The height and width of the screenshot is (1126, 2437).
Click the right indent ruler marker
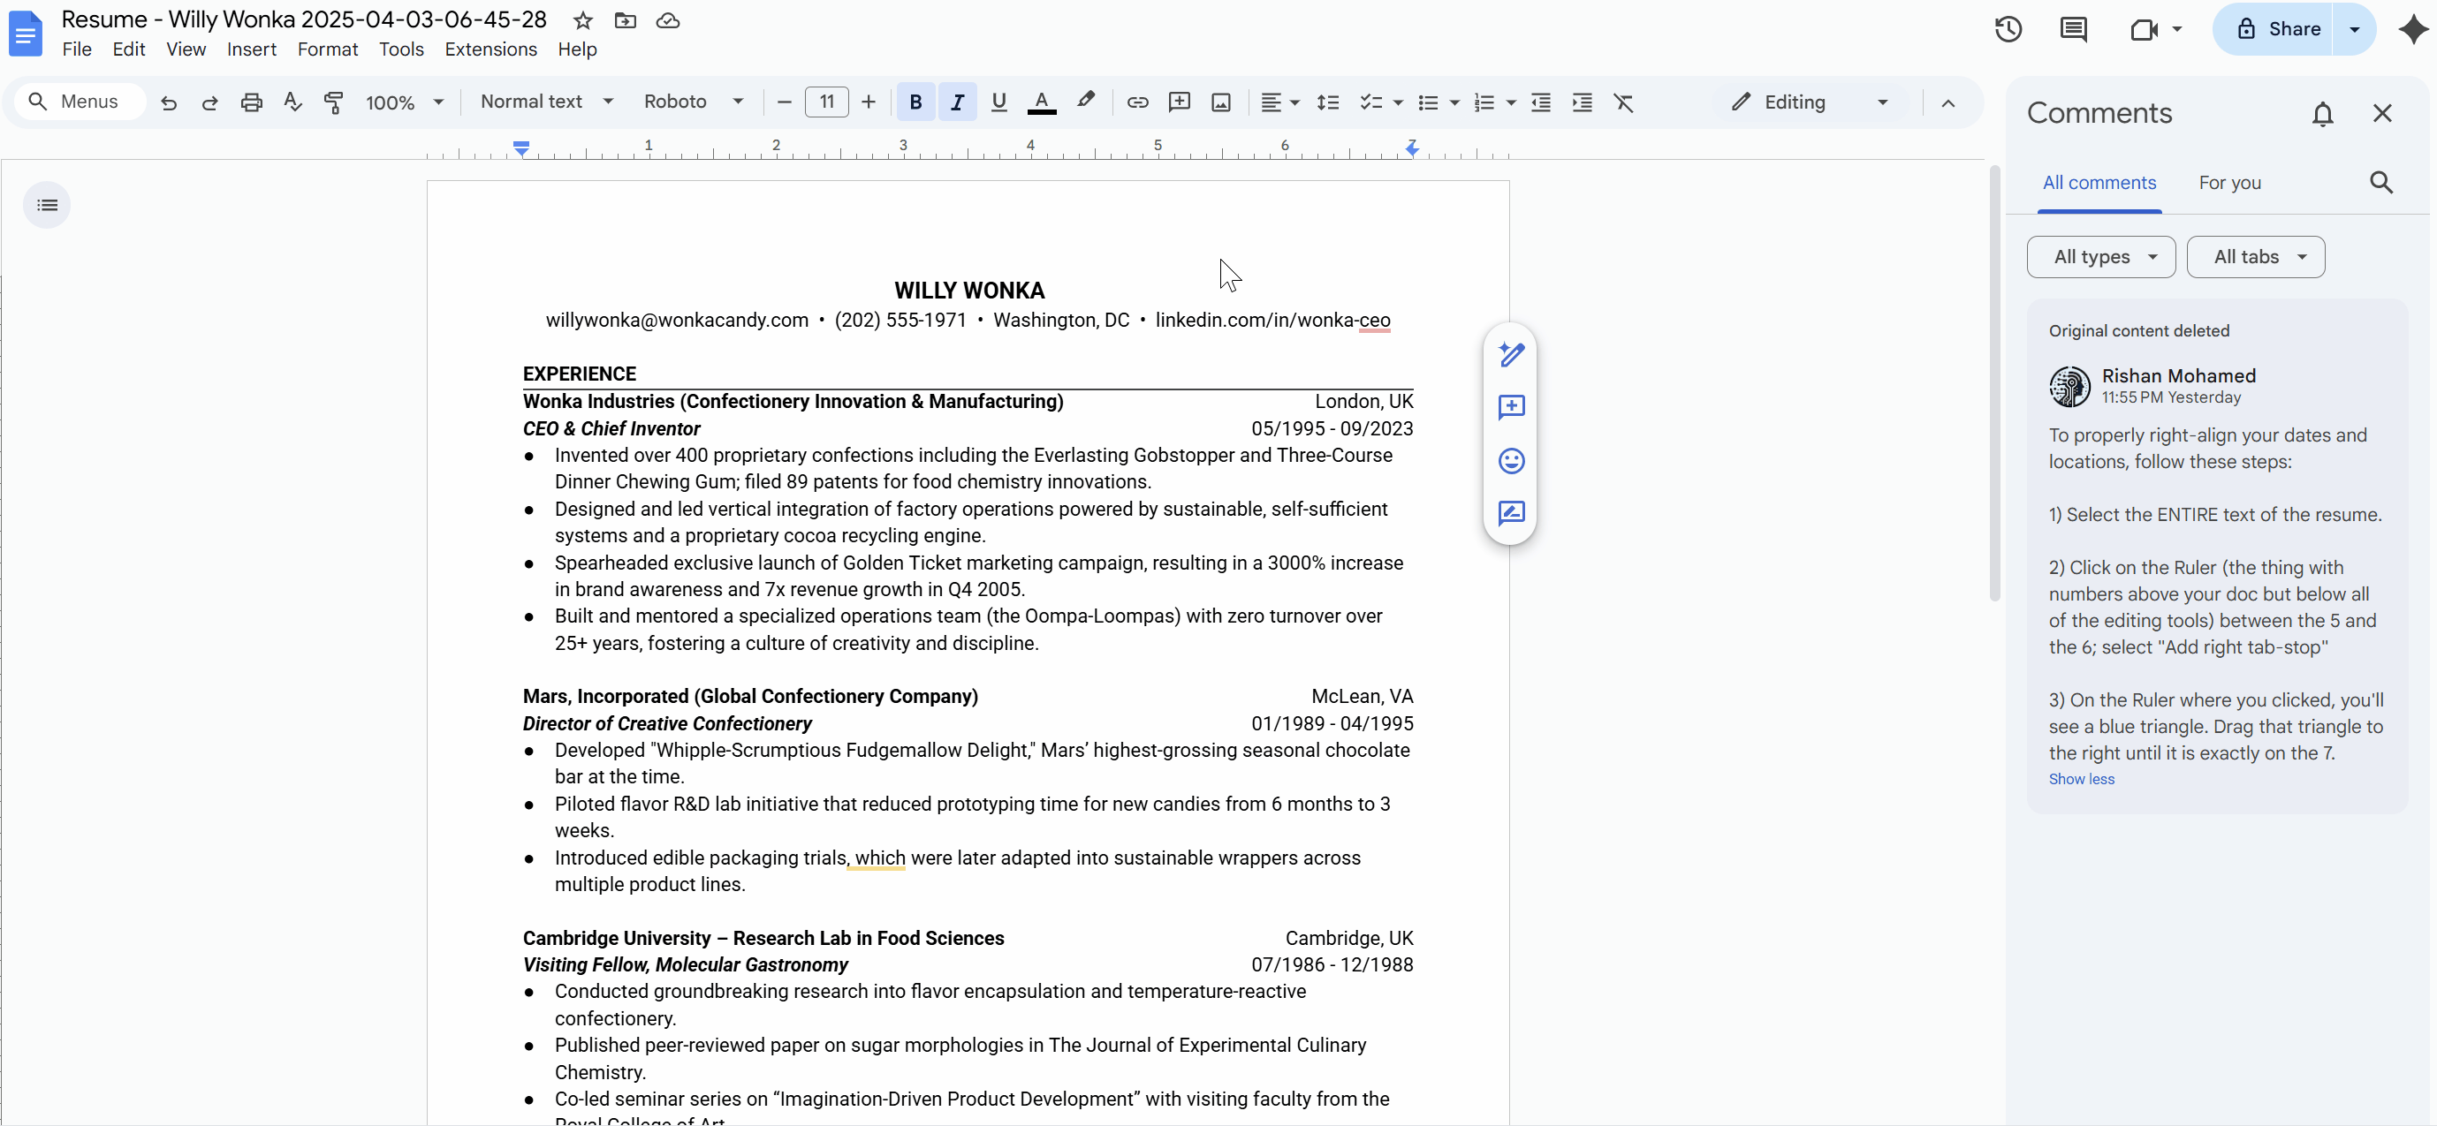pyautogui.click(x=1410, y=147)
